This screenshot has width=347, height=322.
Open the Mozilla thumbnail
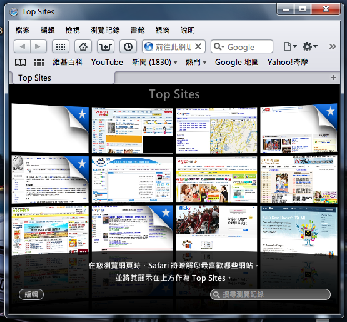tap(298, 230)
